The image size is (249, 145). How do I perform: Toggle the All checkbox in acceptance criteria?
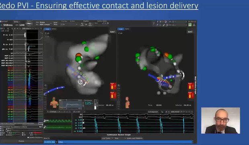coord(40,127)
